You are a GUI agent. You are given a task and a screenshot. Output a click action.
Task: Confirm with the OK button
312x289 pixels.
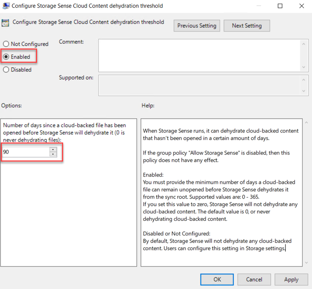click(217, 279)
